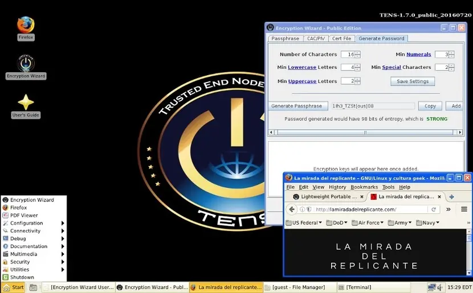The height and width of the screenshot is (293, 473).
Task: Open the Firefox File menu
Action: (291, 187)
